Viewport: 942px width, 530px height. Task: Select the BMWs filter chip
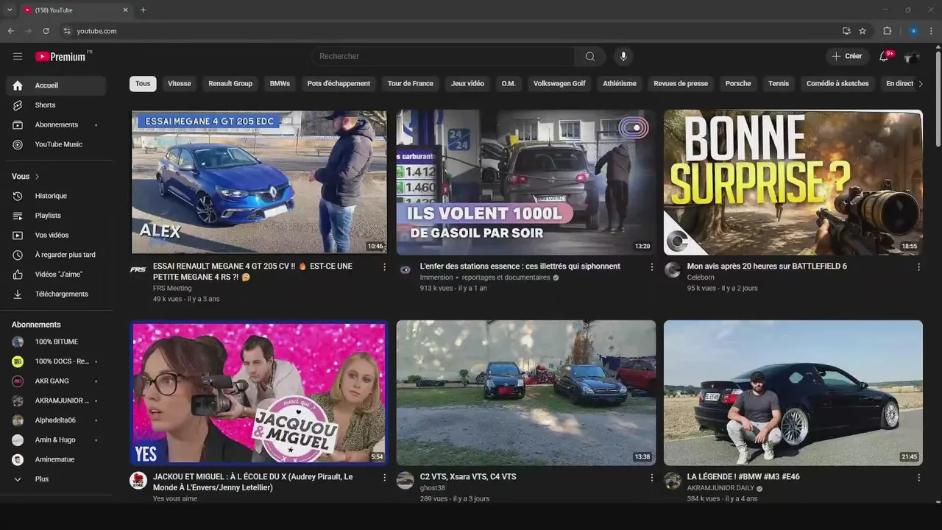click(280, 84)
